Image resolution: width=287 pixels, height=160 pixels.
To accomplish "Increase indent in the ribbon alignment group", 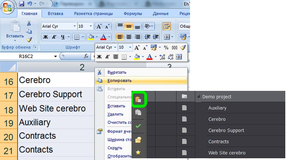I will tap(156, 37).
